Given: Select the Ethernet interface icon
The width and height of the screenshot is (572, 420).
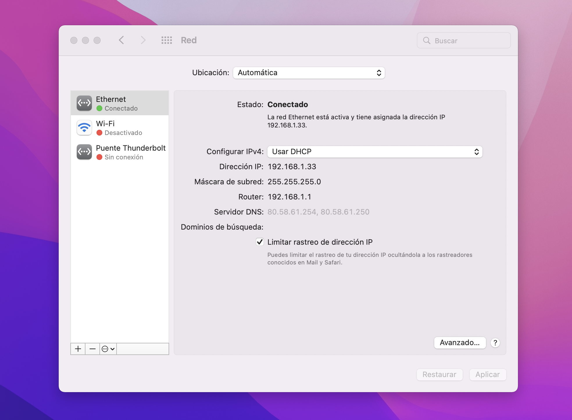Looking at the screenshot, I should pyautogui.click(x=84, y=103).
